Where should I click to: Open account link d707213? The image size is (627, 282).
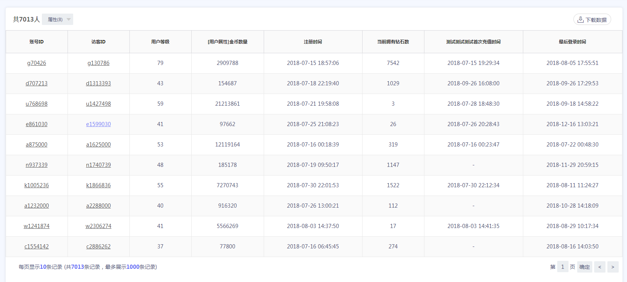point(37,83)
